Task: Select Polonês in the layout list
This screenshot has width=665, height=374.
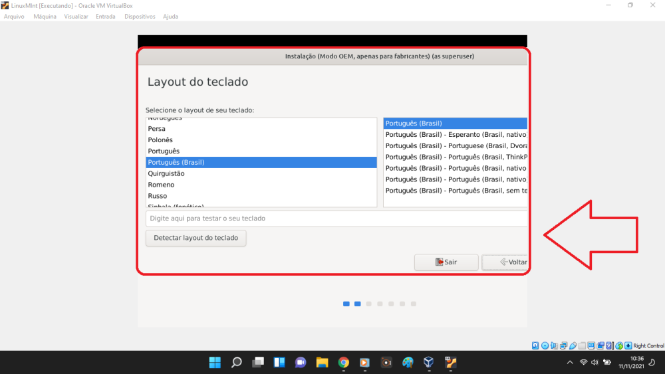Action: [160, 140]
